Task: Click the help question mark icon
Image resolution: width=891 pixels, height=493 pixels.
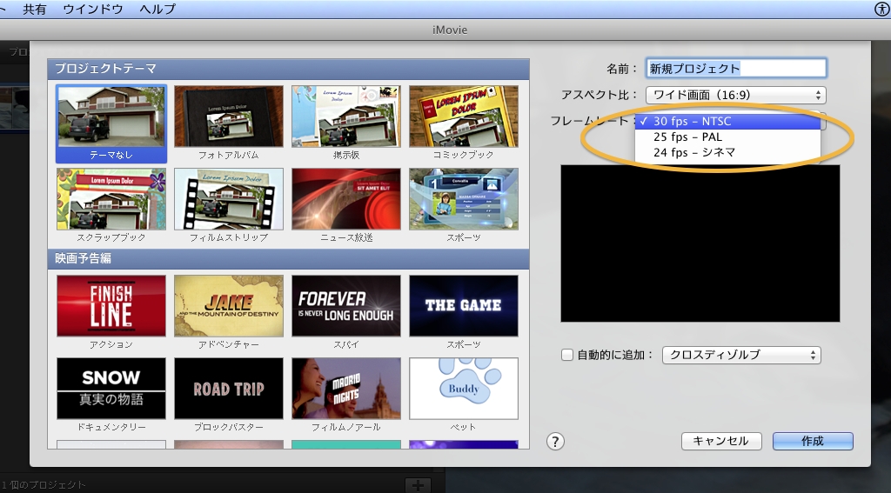Action: [556, 441]
